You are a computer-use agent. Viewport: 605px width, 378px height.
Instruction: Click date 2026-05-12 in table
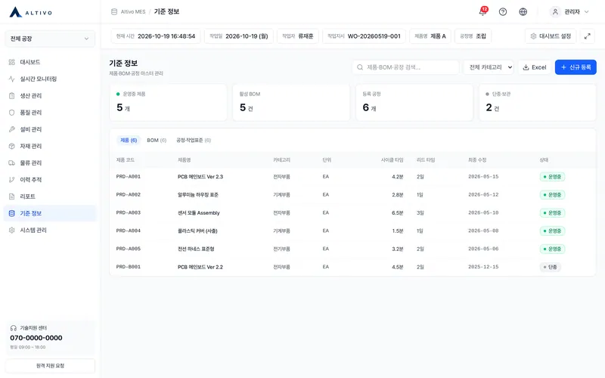[483, 195]
